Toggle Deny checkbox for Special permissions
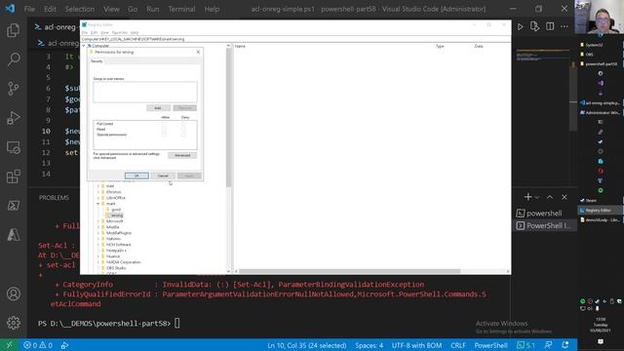Image resolution: width=624 pixels, height=351 pixels. click(x=183, y=135)
